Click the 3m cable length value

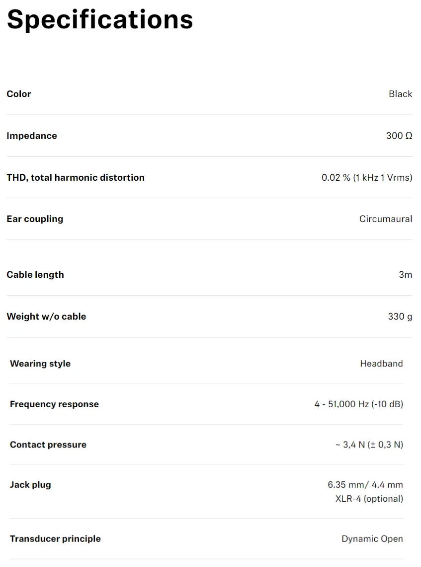[406, 275]
